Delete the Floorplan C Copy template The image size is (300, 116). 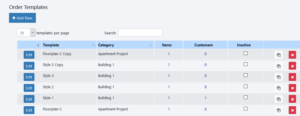pos(292,55)
